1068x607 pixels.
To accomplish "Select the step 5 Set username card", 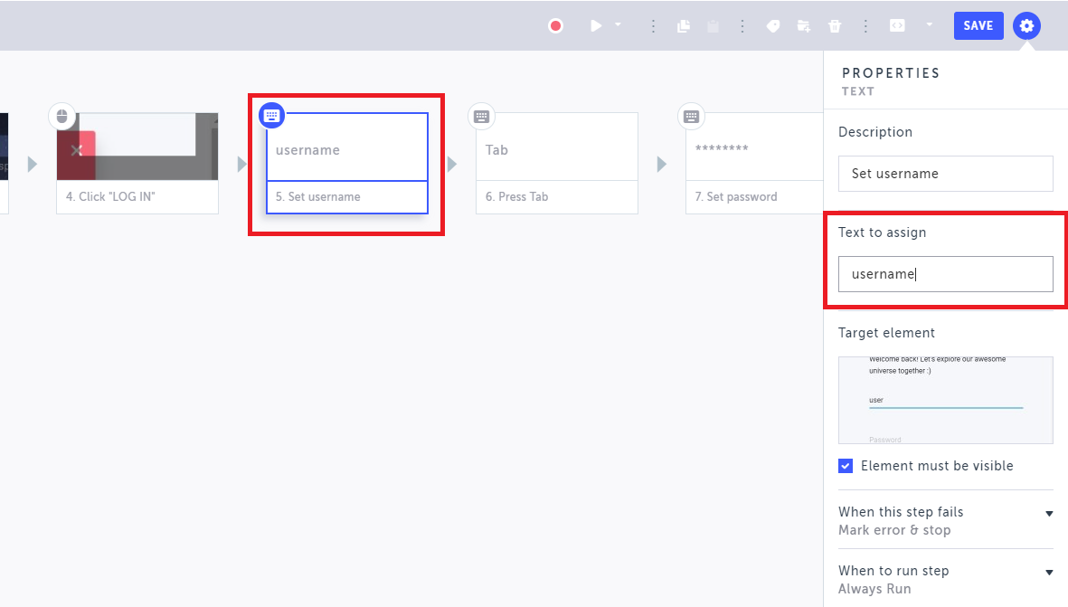I will pos(347,164).
